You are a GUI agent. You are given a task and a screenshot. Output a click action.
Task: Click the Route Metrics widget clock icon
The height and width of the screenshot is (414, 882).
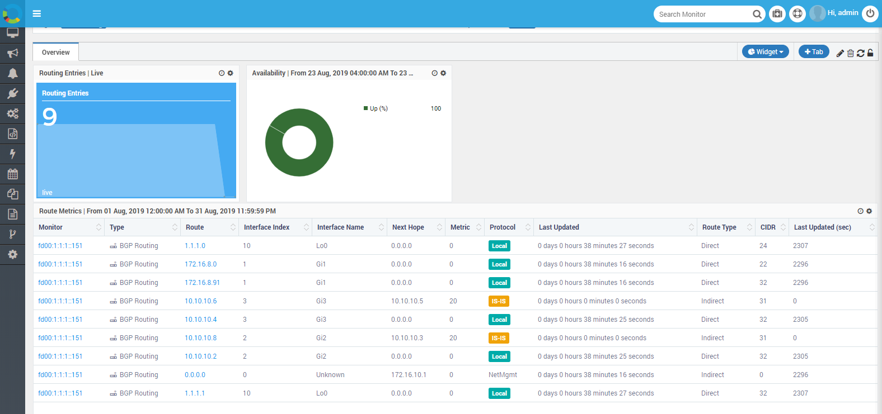point(861,211)
